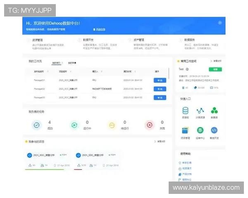Click the red progress bar under second project
The image size is (248, 198).
(x=78, y=170)
